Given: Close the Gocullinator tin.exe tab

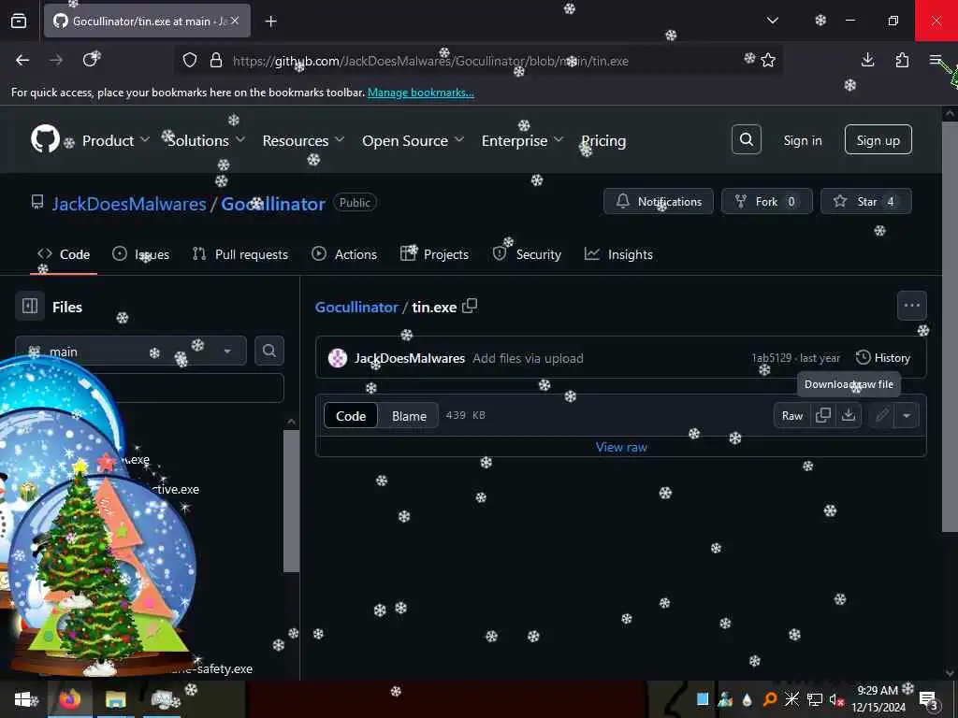Looking at the screenshot, I should click(235, 21).
